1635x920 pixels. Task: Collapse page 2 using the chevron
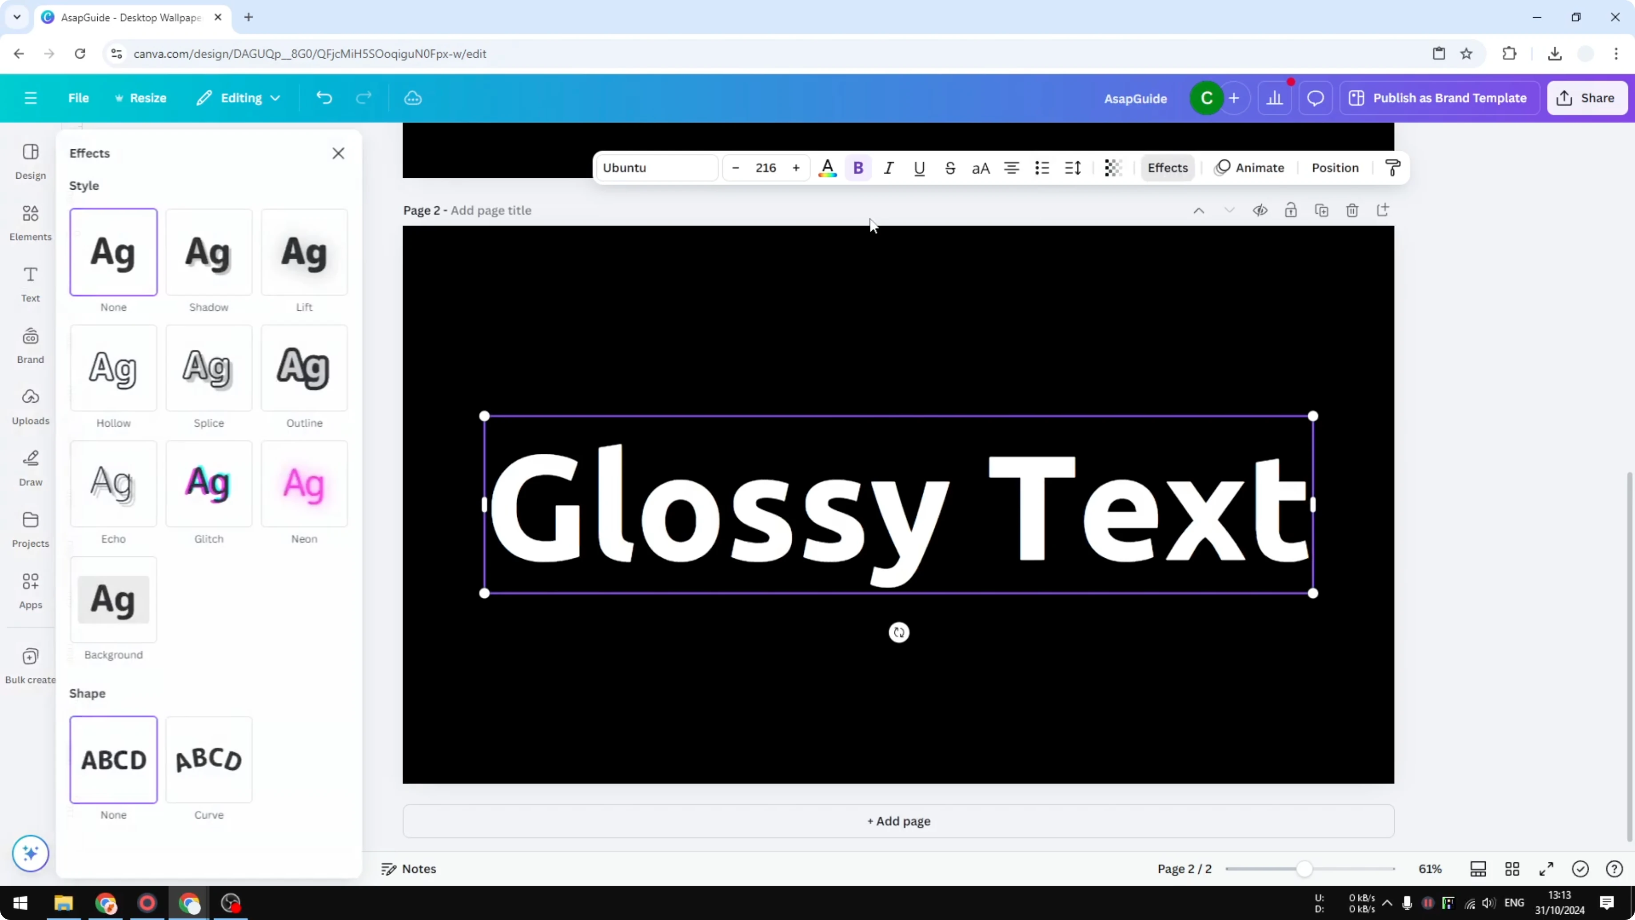(1229, 210)
